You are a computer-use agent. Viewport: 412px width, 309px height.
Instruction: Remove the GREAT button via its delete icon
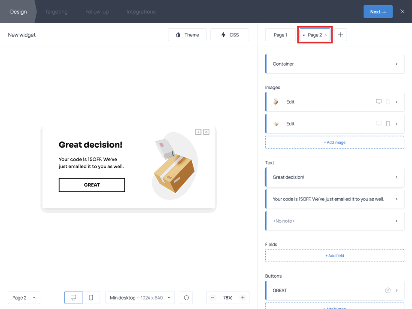click(x=388, y=290)
